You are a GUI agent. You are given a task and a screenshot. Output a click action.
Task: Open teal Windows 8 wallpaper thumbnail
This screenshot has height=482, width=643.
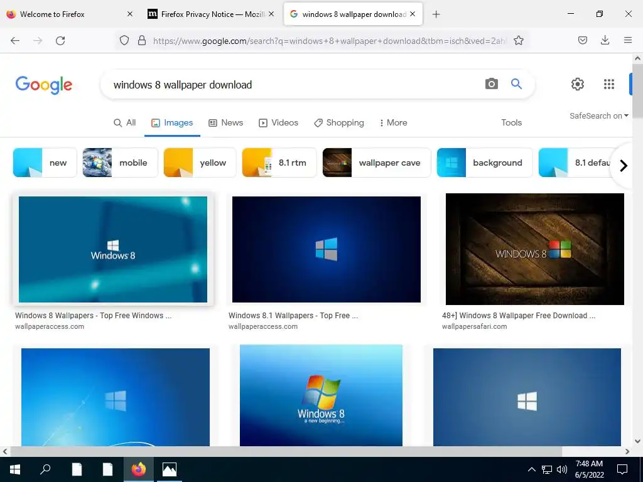click(x=113, y=249)
